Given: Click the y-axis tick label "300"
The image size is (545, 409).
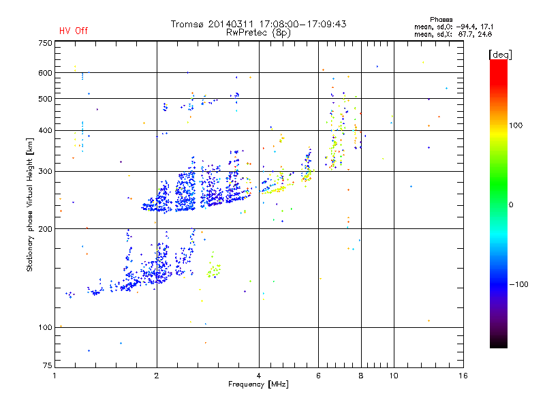Looking at the screenshot, I should coord(45,171).
